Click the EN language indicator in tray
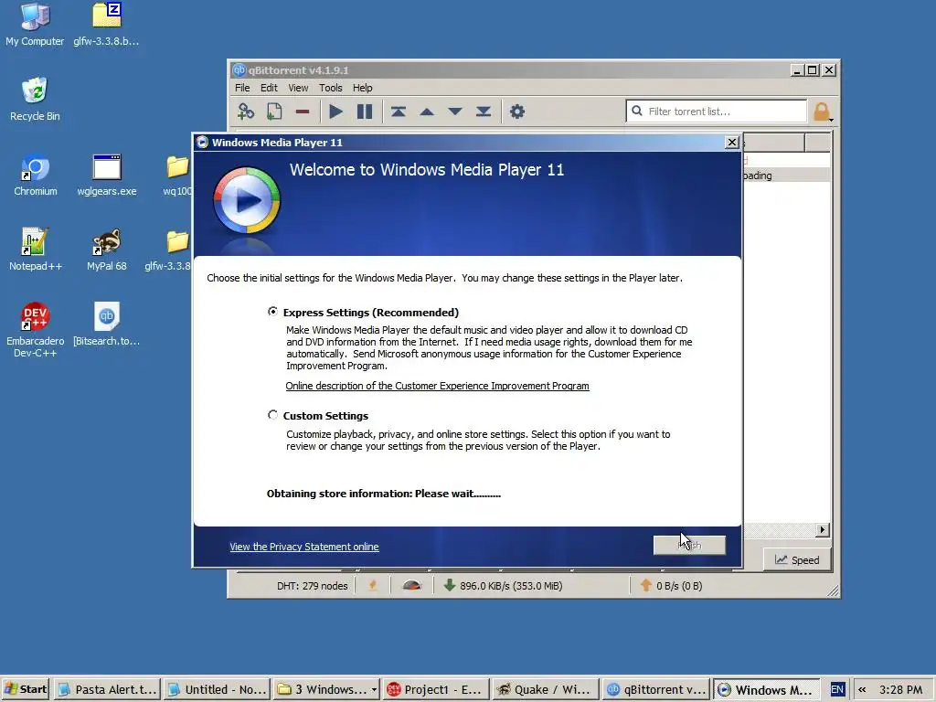936x702 pixels. [837, 689]
